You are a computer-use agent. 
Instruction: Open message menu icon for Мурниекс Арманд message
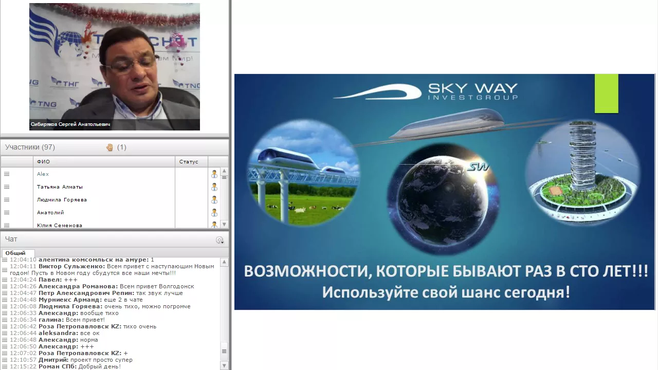5,300
